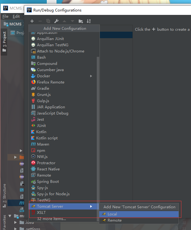
Task: Click the plus Add New Configuration button
Action: (32, 21)
